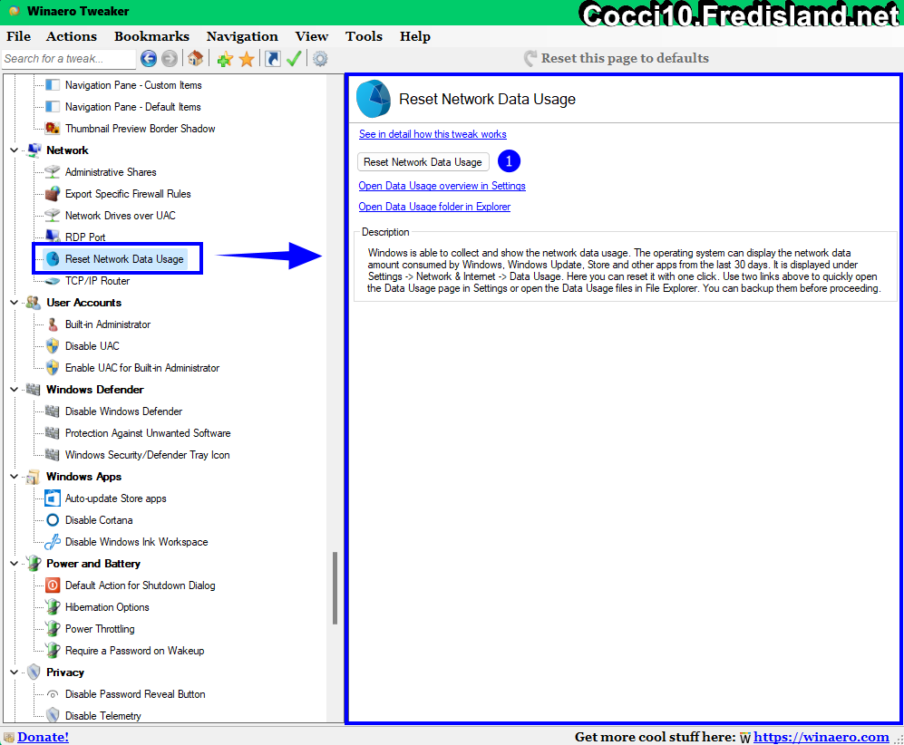Open the Tools menu
Image resolution: width=904 pixels, height=745 pixels.
364,36
